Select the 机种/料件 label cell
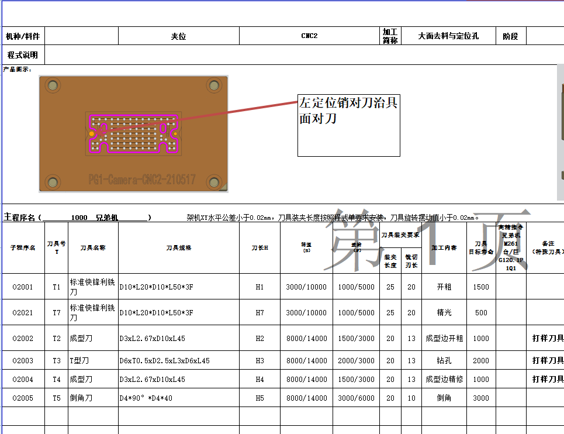This screenshot has width=564, height=434. tap(23, 35)
